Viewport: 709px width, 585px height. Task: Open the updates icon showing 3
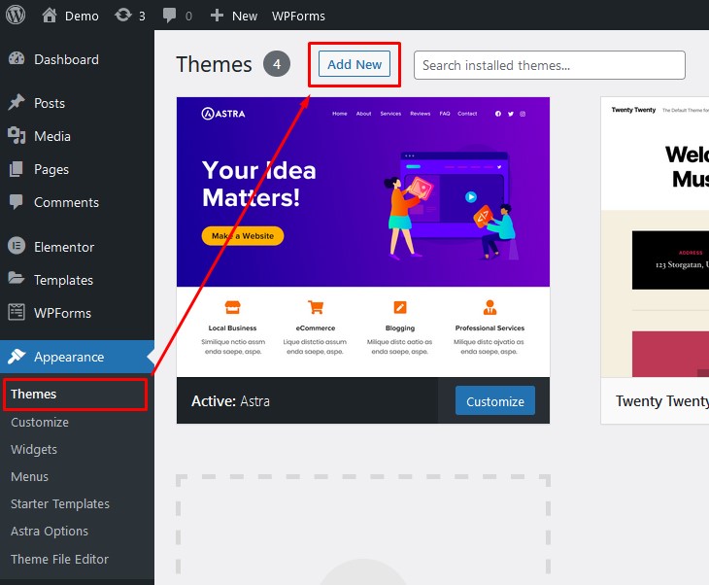pyautogui.click(x=122, y=16)
